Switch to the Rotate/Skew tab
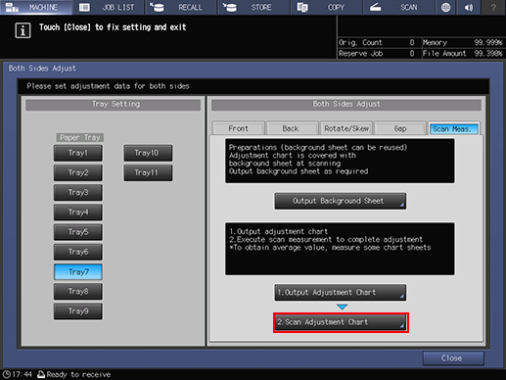Image resolution: width=506 pixels, height=380 pixels. pos(346,128)
